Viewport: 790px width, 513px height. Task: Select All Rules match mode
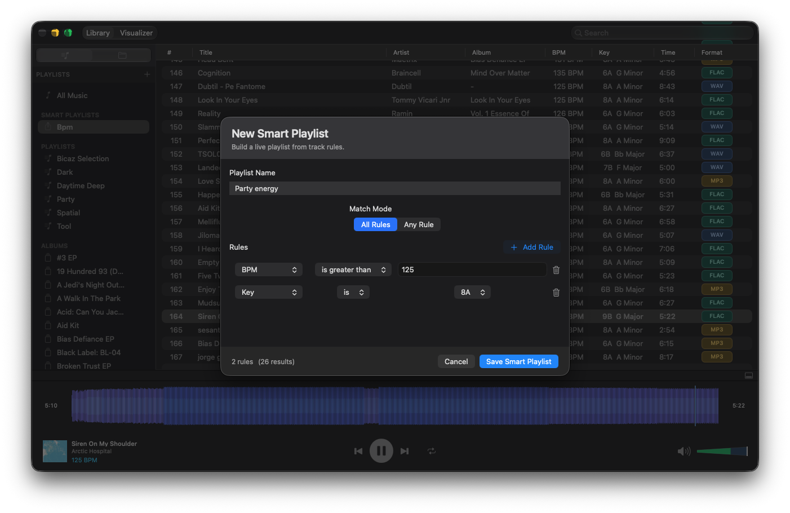[x=375, y=224]
